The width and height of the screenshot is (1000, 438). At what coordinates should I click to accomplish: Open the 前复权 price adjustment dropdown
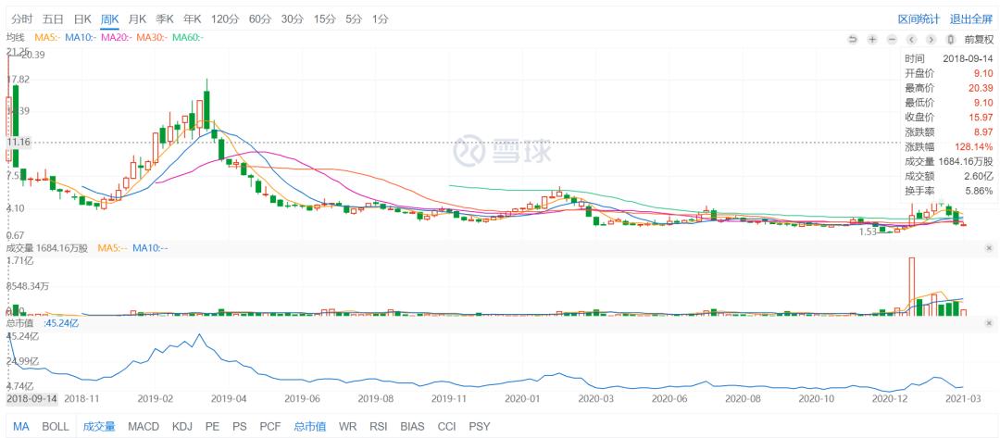click(979, 40)
